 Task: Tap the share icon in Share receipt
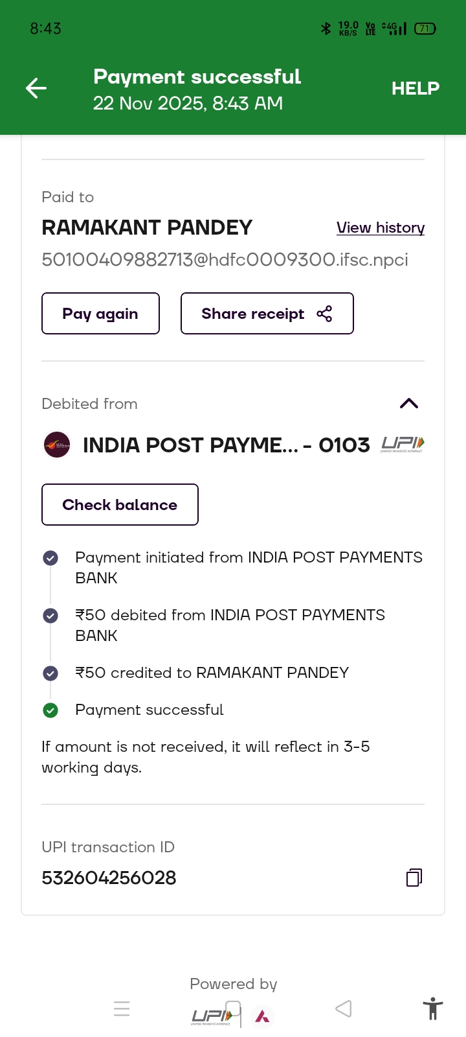324,314
